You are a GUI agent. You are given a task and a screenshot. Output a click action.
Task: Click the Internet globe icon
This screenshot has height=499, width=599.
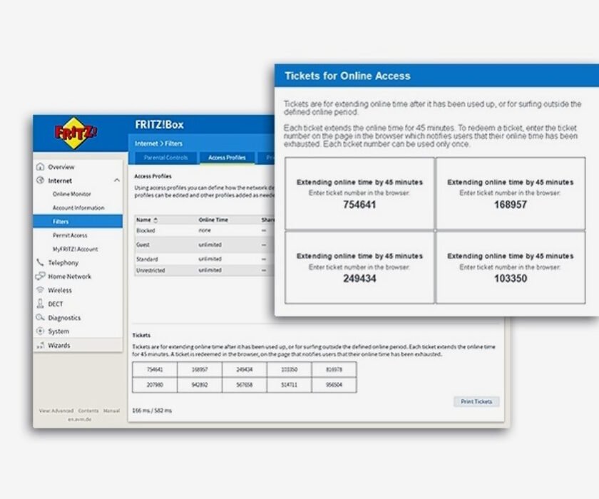pos(40,180)
